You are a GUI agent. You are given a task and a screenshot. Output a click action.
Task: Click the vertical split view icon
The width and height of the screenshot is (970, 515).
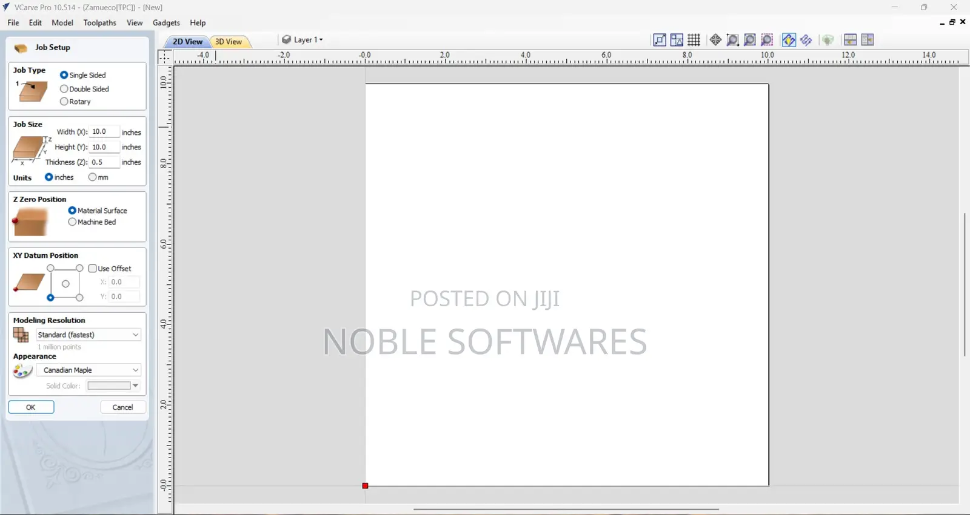(x=868, y=40)
